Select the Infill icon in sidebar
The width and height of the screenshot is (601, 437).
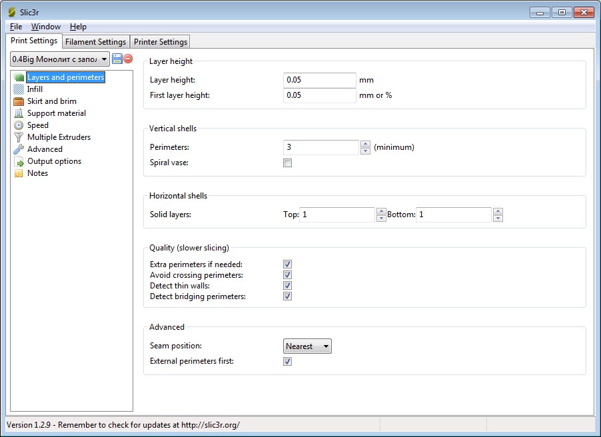pos(19,89)
